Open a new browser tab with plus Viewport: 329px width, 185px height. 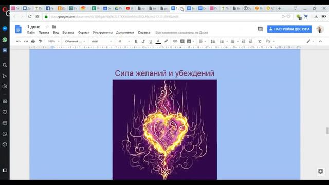click(x=280, y=8)
